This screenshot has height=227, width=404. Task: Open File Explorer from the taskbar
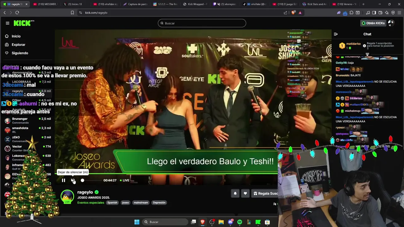(x=221, y=222)
